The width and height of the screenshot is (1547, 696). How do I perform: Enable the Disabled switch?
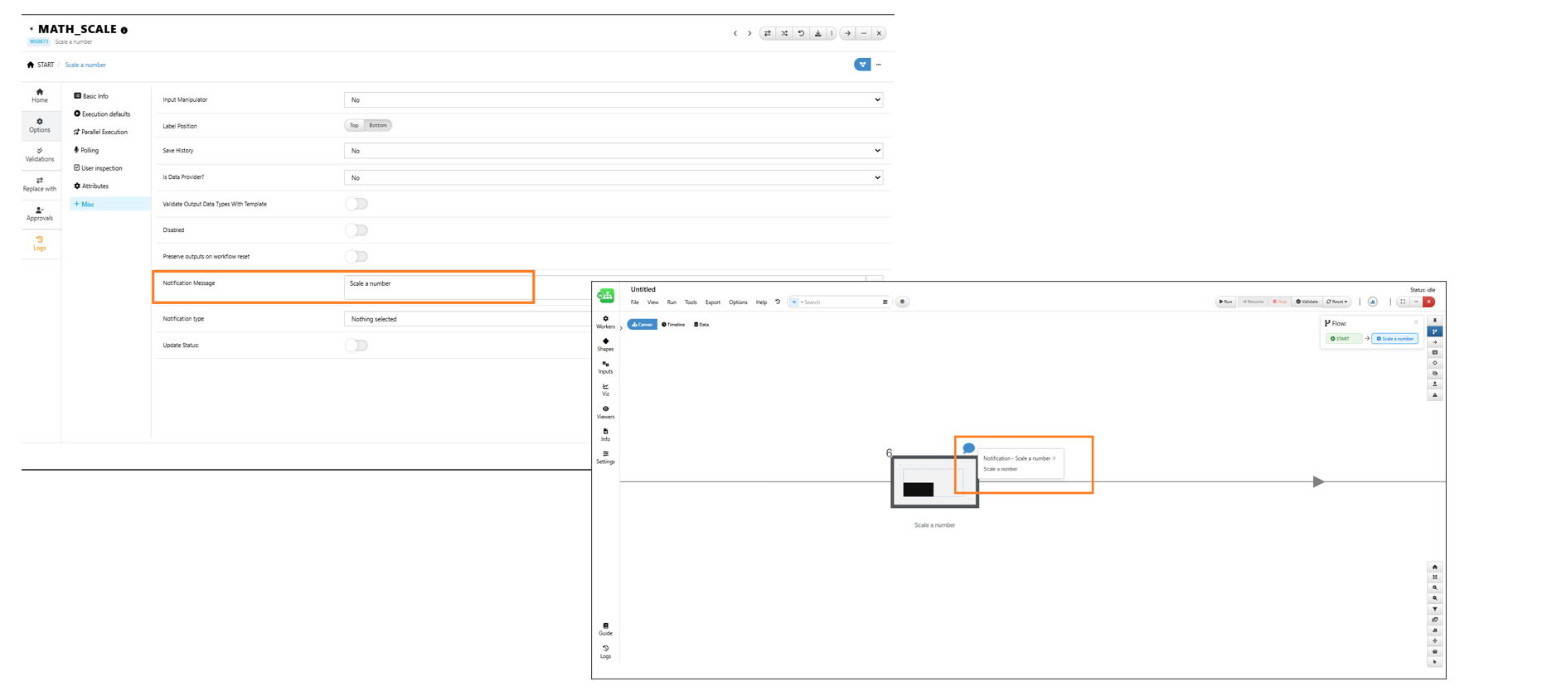[356, 230]
